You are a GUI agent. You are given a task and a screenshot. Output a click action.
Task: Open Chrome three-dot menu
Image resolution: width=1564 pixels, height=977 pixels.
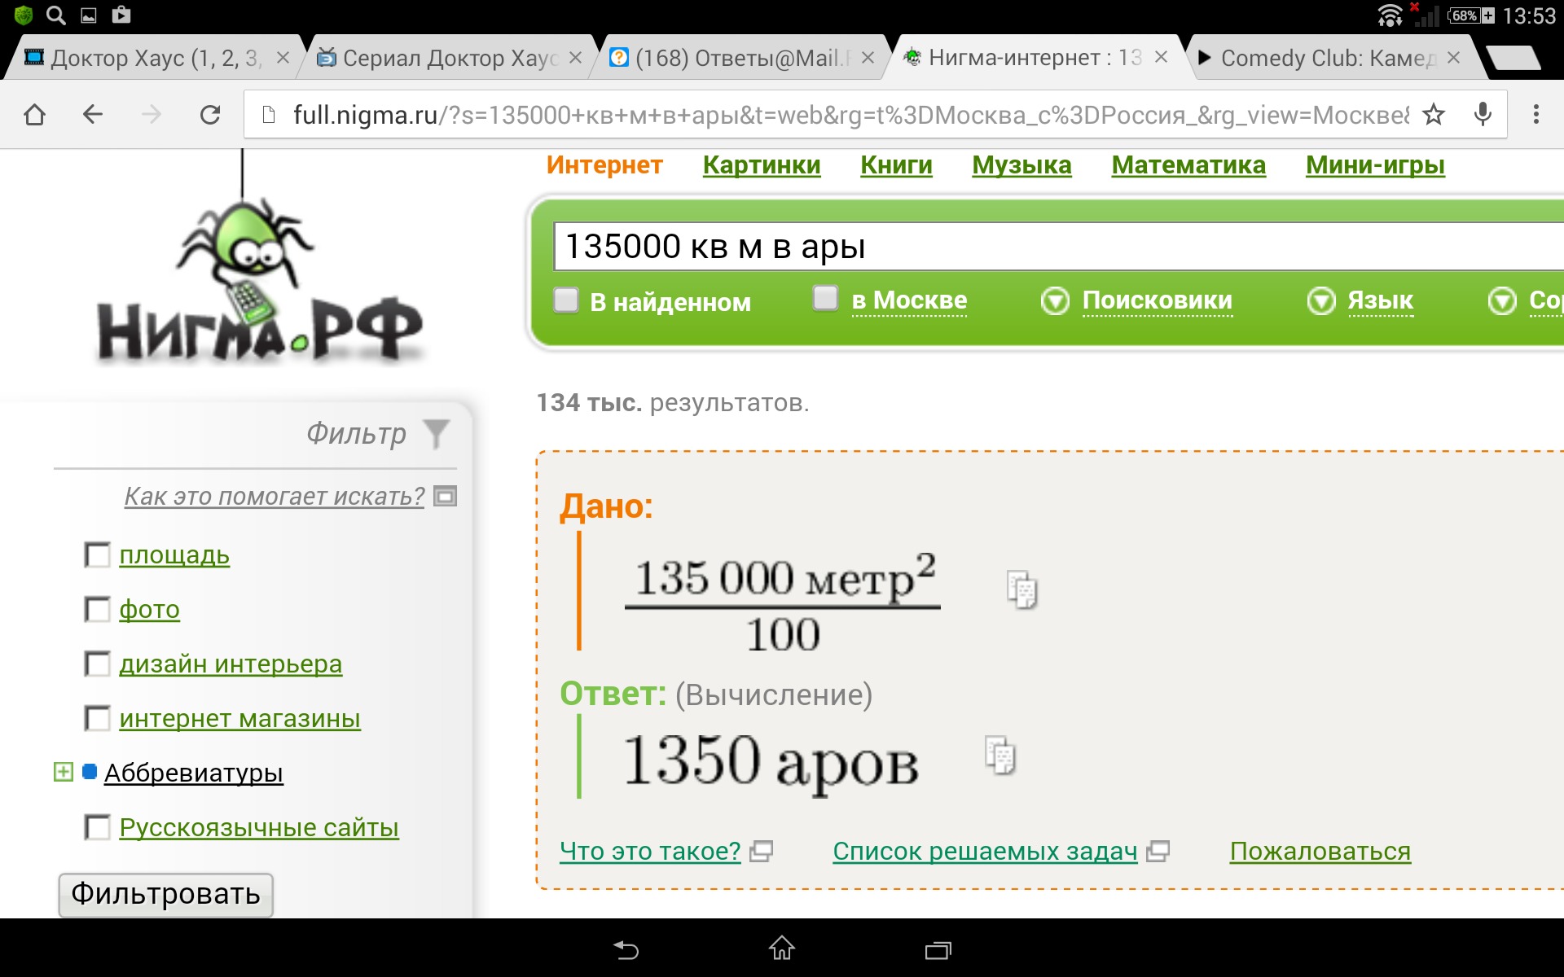click(x=1535, y=115)
